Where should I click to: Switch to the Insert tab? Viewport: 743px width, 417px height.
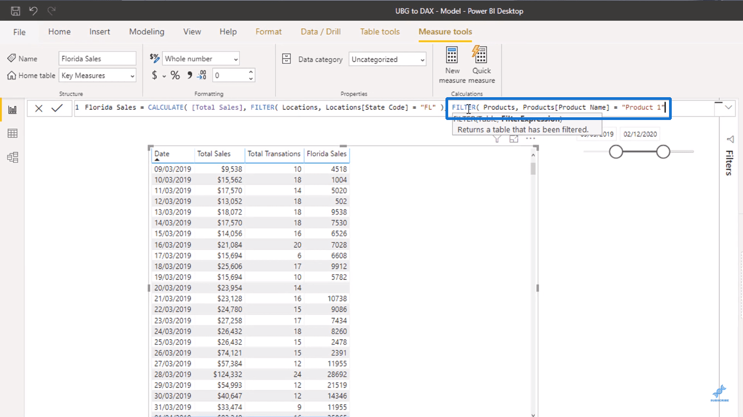100,31
